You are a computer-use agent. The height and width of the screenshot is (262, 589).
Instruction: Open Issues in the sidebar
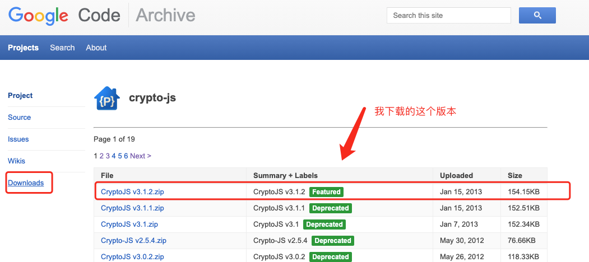coord(18,139)
